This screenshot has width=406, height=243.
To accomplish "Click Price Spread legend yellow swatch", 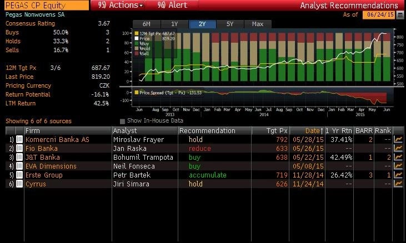I will 137,92.
